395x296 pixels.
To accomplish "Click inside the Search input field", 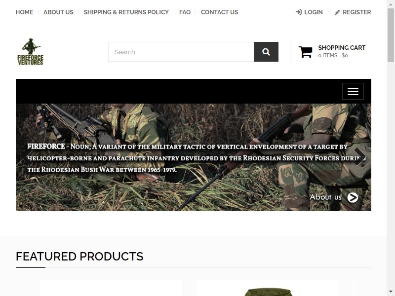I will point(181,52).
